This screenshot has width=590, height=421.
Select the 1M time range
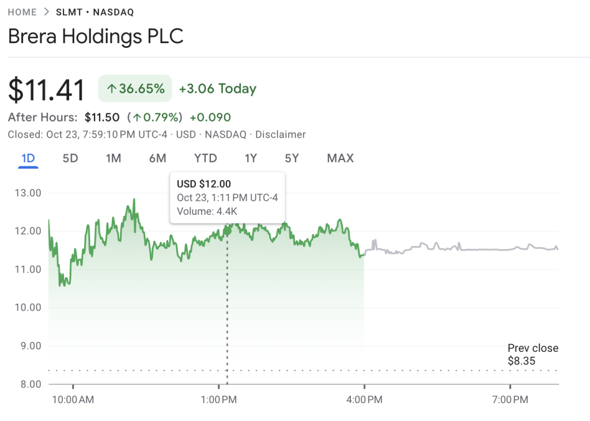coord(114,158)
